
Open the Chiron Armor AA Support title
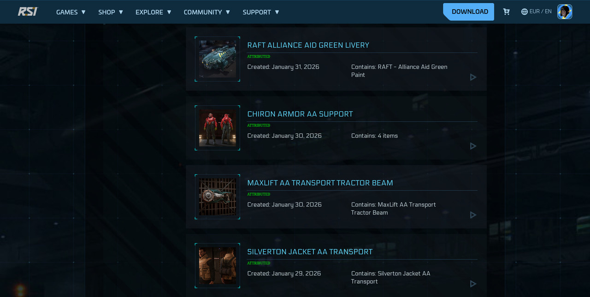click(300, 114)
